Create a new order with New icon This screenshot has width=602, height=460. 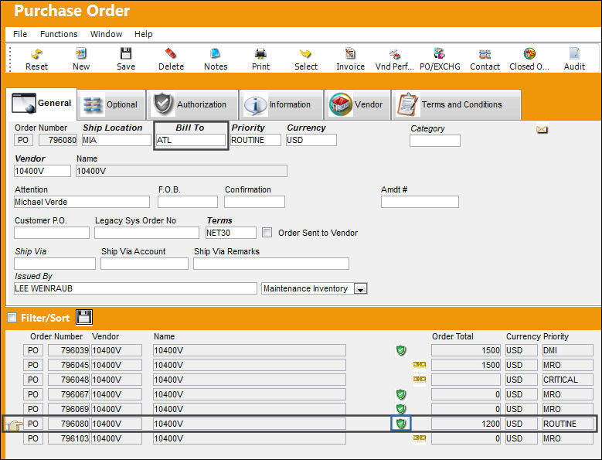pyautogui.click(x=81, y=54)
